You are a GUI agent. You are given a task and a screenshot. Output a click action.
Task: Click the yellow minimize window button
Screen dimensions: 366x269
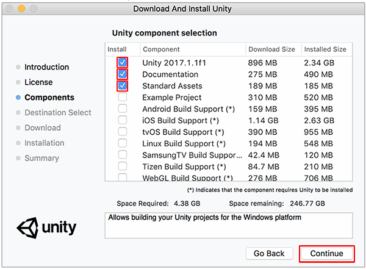coord(21,9)
